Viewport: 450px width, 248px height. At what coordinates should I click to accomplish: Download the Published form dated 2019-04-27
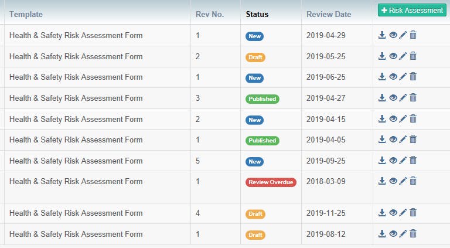[381, 97]
